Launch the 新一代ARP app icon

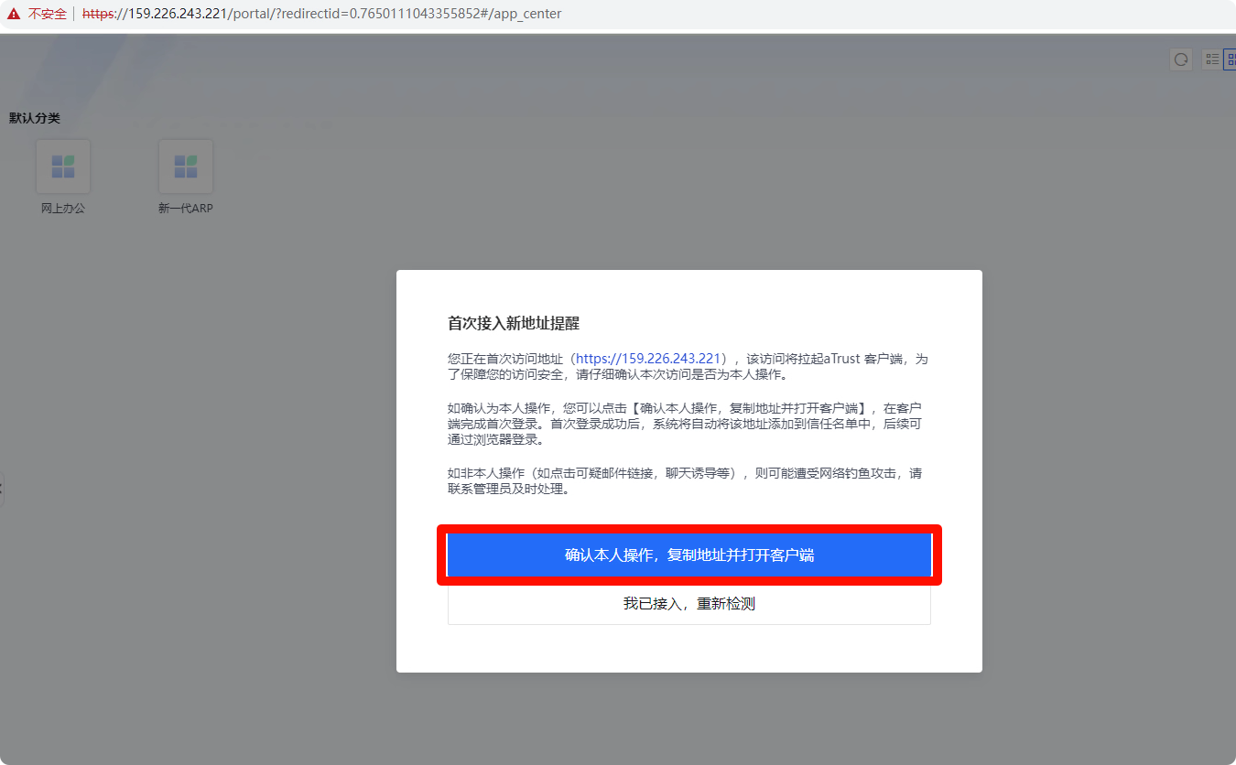[186, 167]
